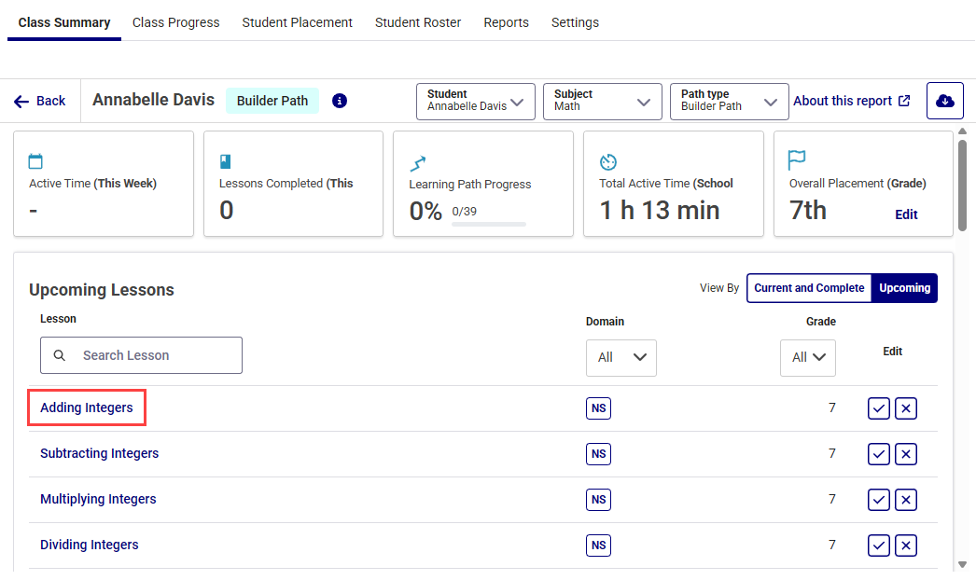
Task: Open the Student Placement tab
Action: coord(297,23)
